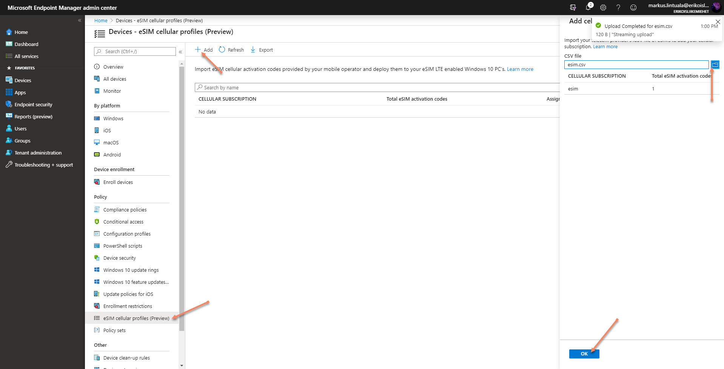
Task: Collapse the main navigation sidebar with the chevron
Action: [80, 20]
